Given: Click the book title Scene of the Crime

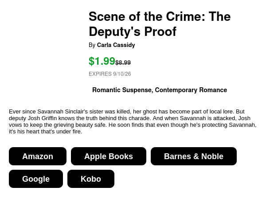Looking at the screenshot, I should pyautogui.click(x=160, y=24).
